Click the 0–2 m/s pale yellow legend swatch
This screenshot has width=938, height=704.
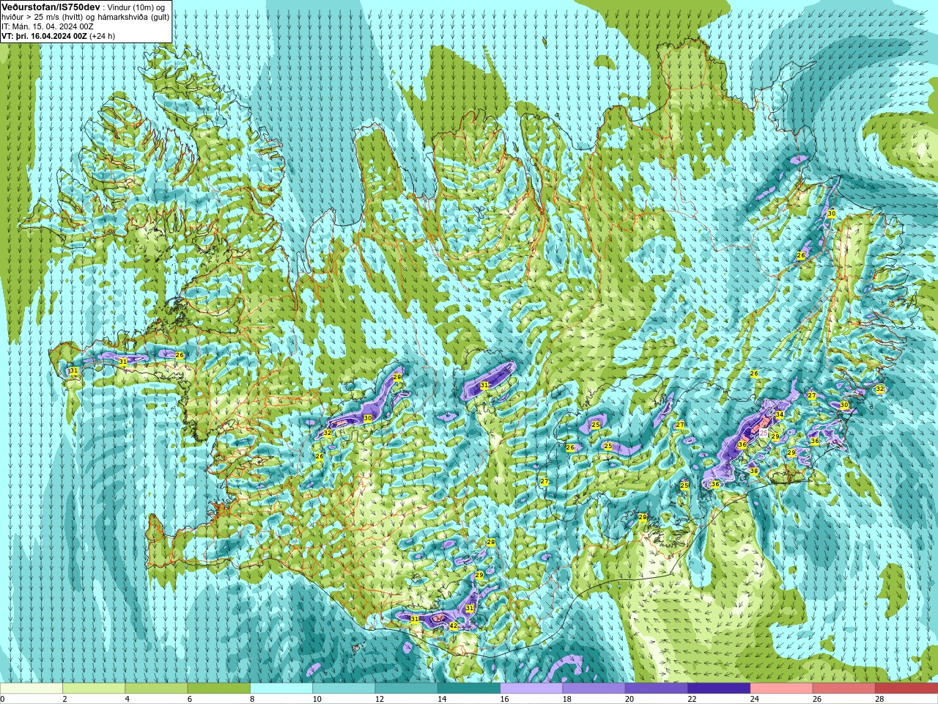tap(32, 689)
